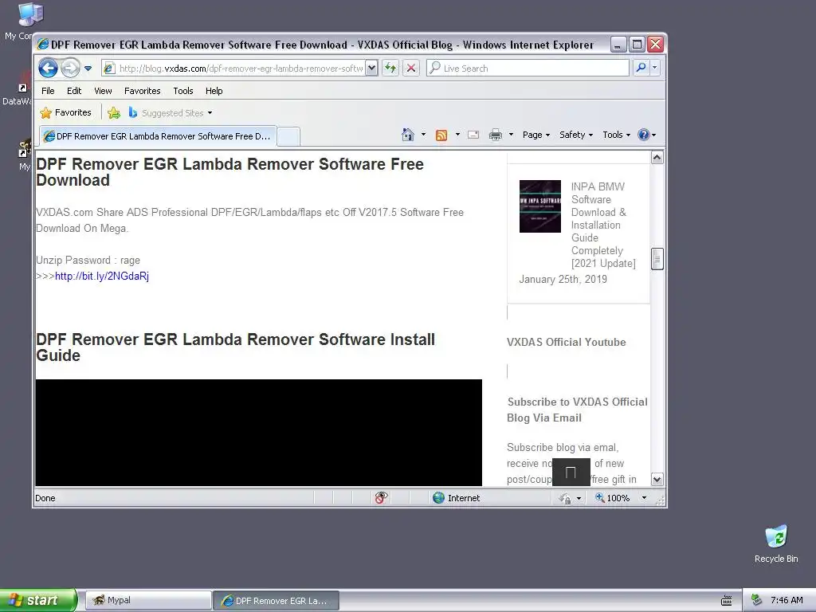Open a new blank tab
The width and height of the screenshot is (816, 612).
coord(288,137)
